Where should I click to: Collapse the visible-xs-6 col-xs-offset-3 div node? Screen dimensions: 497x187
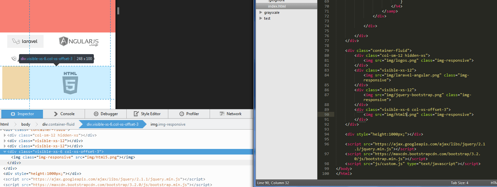(x=5, y=152)
